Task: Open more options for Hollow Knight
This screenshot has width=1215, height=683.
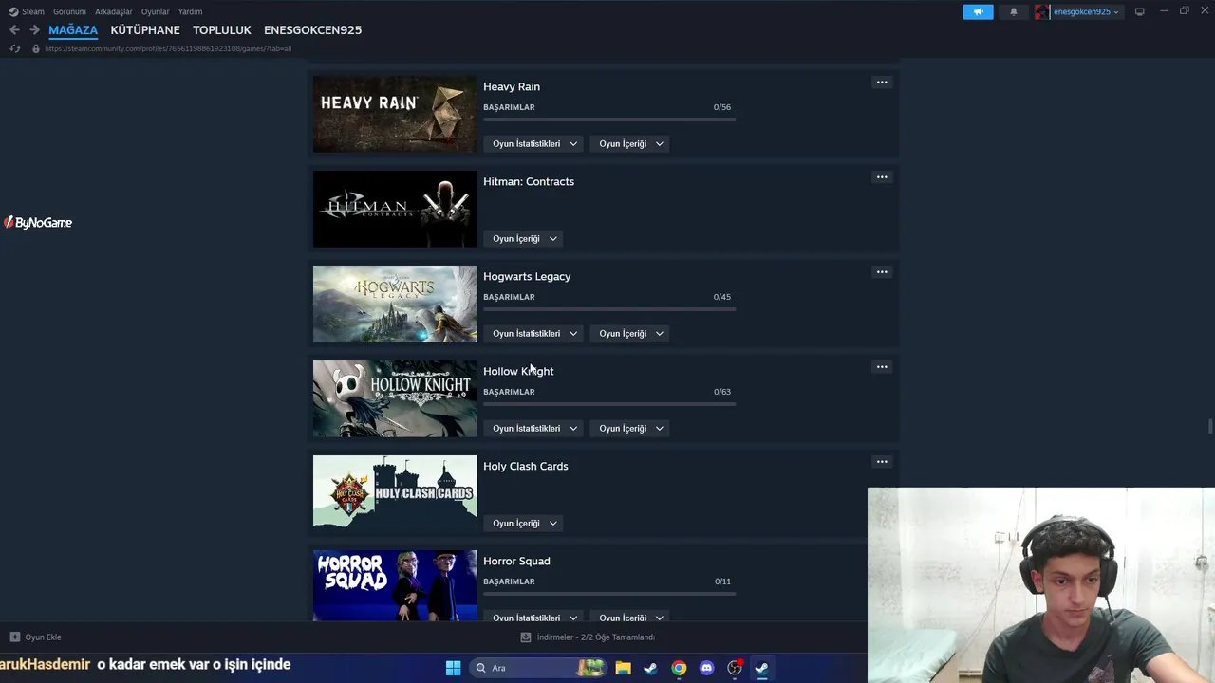Action: tap(882, 367)
